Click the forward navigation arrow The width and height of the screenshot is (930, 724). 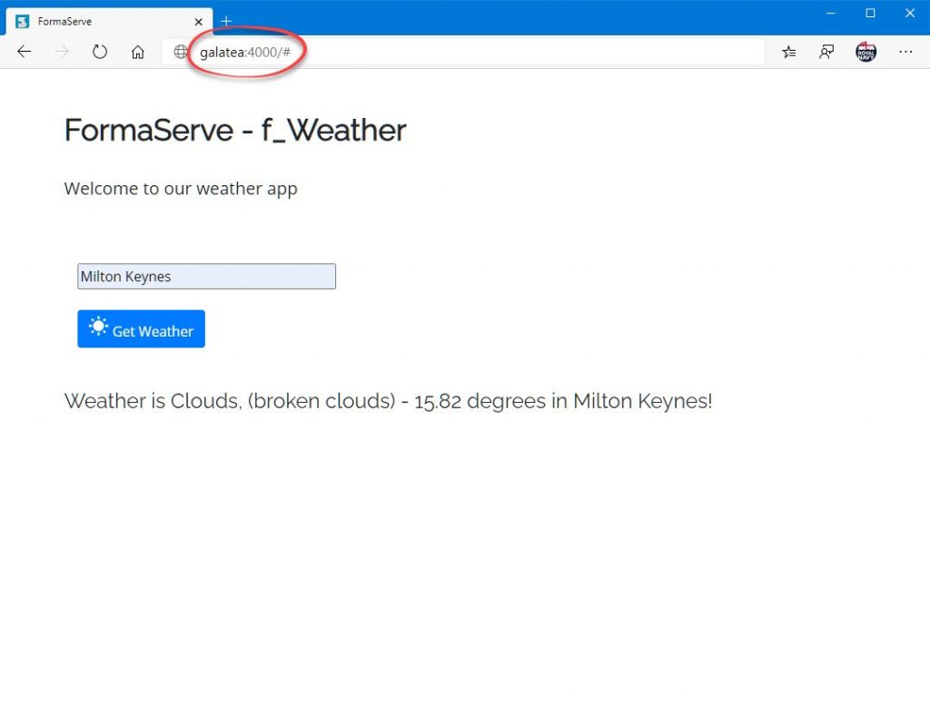point(62,52)
